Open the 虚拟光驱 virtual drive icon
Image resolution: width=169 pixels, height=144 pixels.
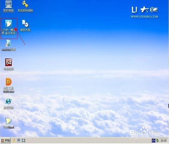pyautogui.click(x=25, y=25)
